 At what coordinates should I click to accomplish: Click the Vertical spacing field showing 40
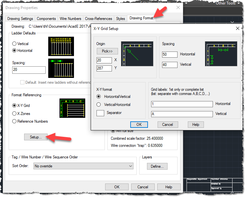(x=170, y=65)
